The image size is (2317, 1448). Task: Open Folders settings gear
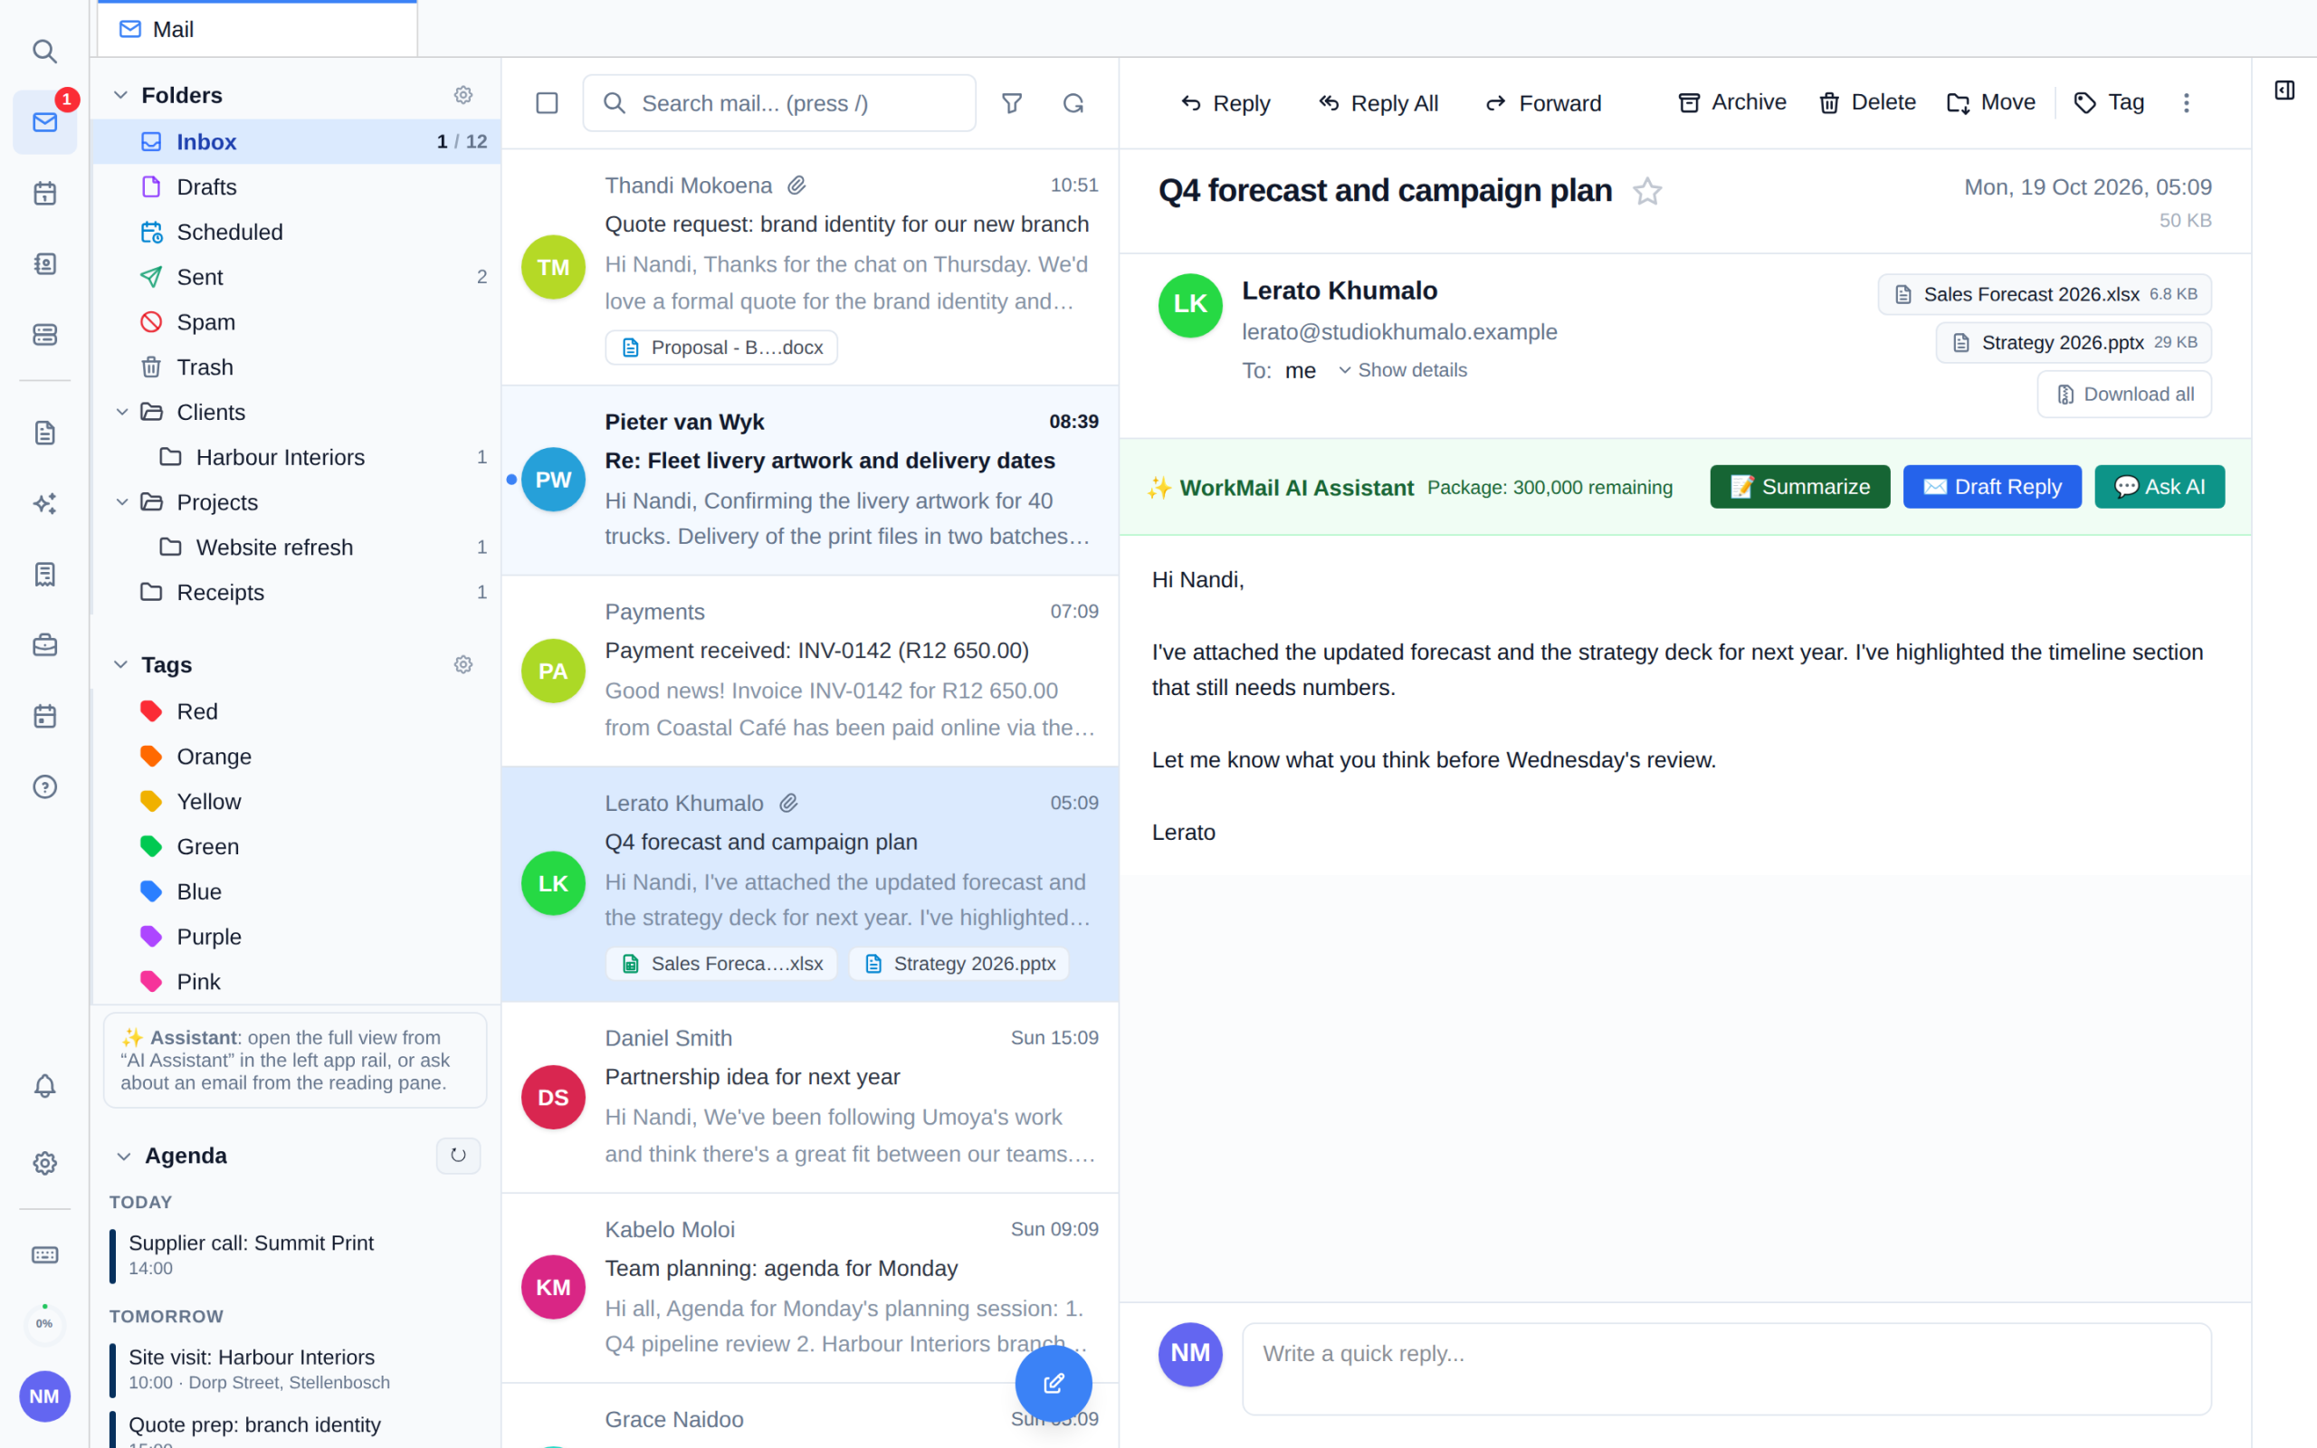point(463,95)
